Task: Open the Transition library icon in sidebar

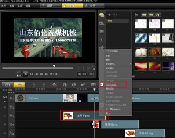Action: coord(102,23)
